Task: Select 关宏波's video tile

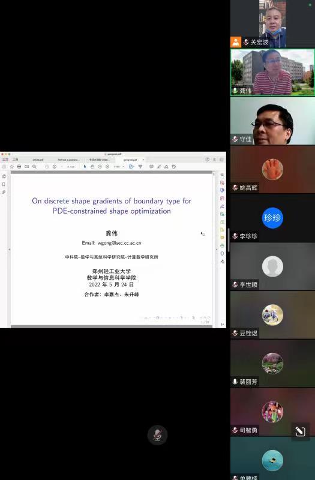Action: (272, 23)
